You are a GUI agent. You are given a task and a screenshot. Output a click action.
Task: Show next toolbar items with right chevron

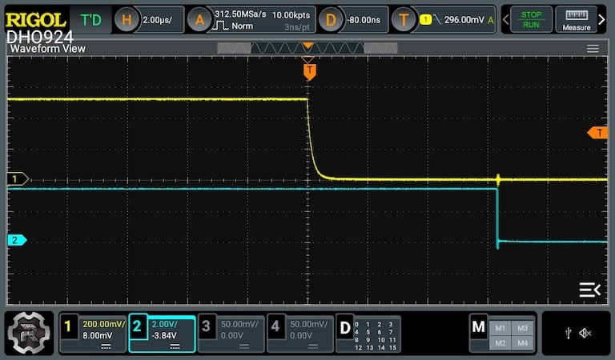pos(601,19)
